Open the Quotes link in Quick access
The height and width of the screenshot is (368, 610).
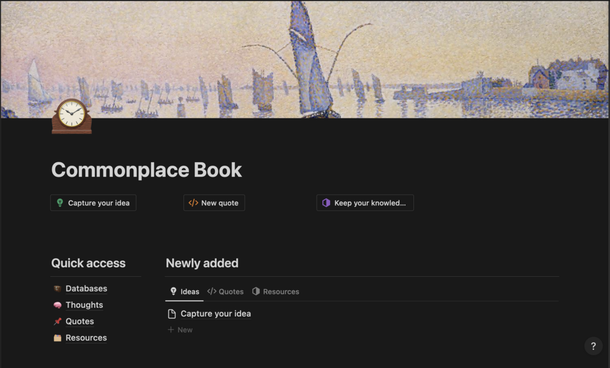[x=80, y=321]
